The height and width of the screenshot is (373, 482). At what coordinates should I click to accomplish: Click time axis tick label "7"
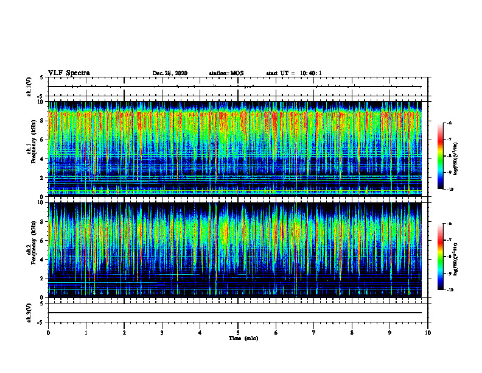point(314,333)
